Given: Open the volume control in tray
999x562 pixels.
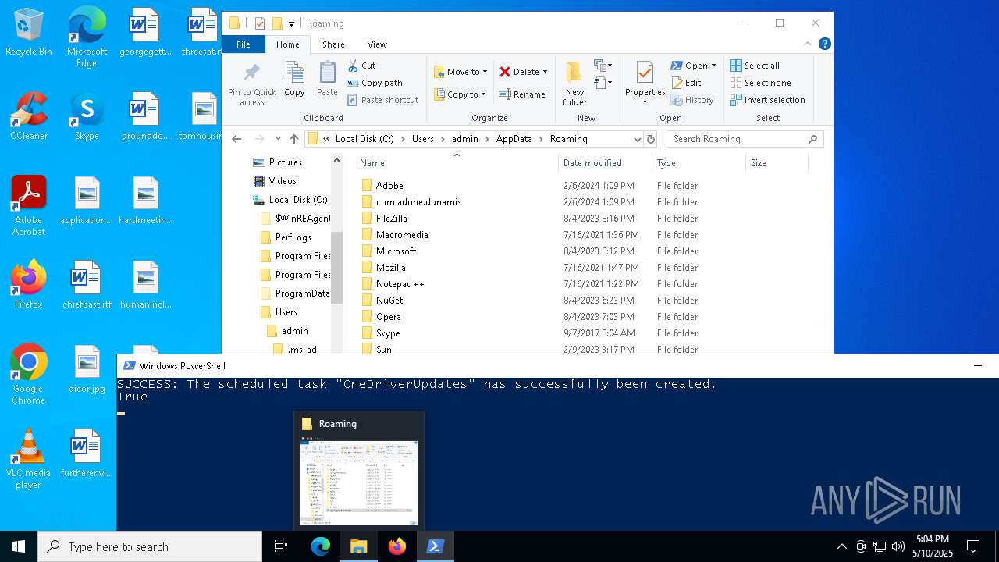Looking at the screenshot, I should pyautogui.click(x=898, y=546).
